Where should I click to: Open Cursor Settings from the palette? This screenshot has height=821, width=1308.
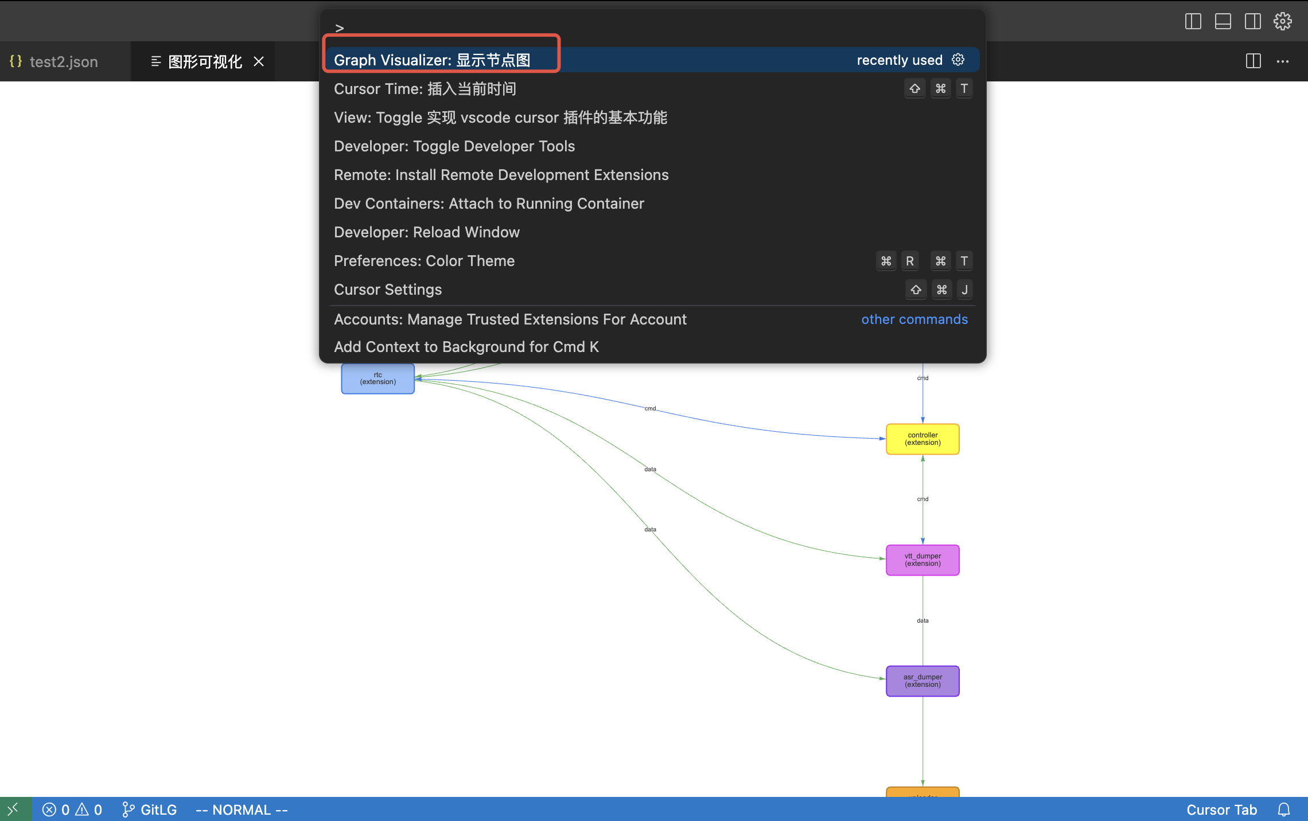tap(388, 290)
